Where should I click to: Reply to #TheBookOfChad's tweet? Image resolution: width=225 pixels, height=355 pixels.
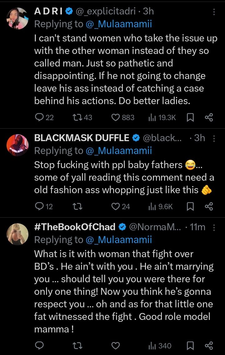[x=39, y=346]
